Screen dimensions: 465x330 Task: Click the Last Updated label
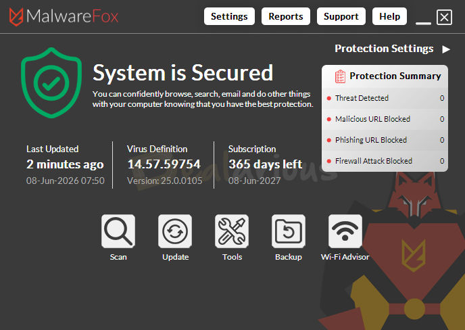pyautogui.click(x=53, y=149)
